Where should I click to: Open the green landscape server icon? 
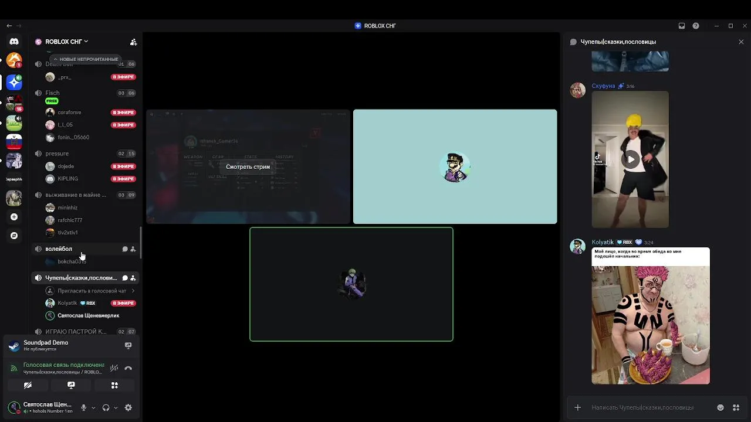(x=14, y=122)
